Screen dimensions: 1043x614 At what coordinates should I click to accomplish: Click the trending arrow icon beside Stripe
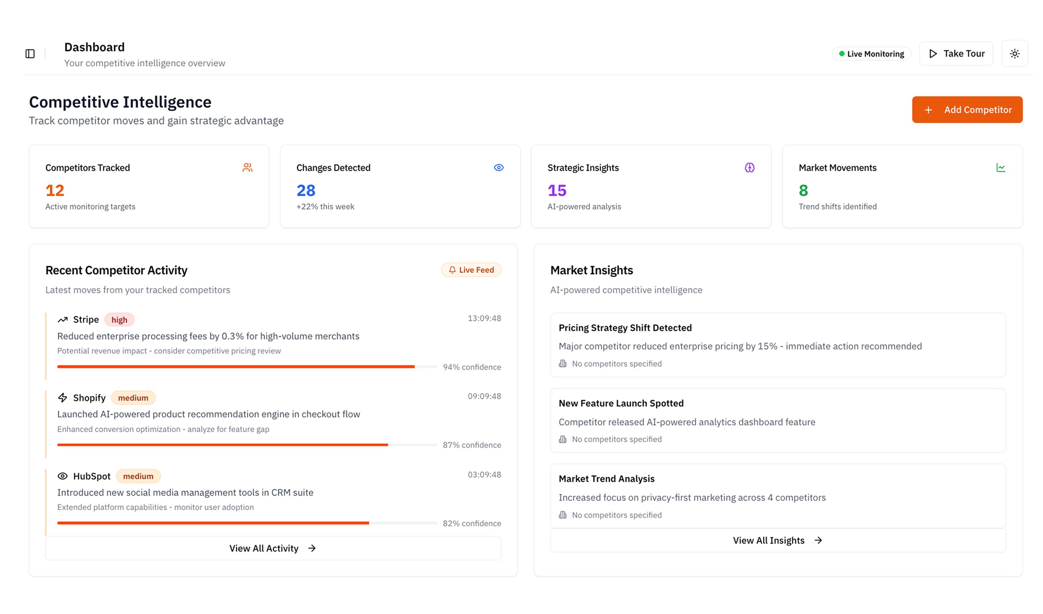point(63,320)
